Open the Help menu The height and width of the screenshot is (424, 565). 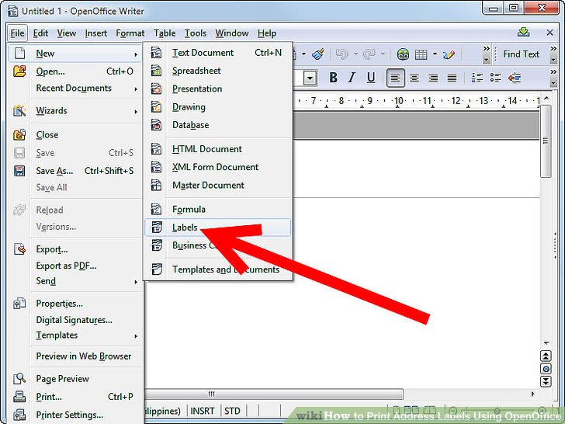click(267, 33)
